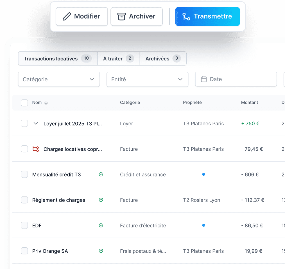Click the Modifier button
The width and height of the screenshot is (285, 269).
pyautogui.click(x=82, y=16)
